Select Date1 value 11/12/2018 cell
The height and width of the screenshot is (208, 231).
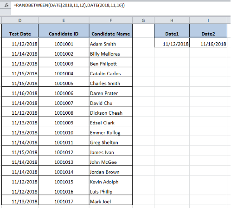tap(172, 42)
